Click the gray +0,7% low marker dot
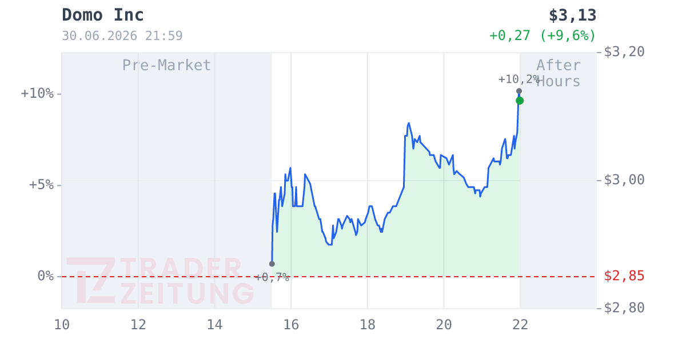 point(272,264)
